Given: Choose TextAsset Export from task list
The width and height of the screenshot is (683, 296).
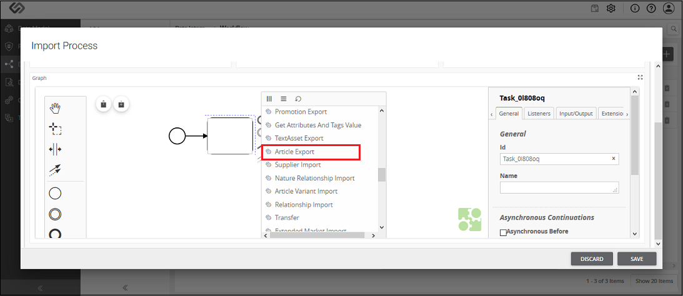Looking at the screenshot, I should click(299, 138).
